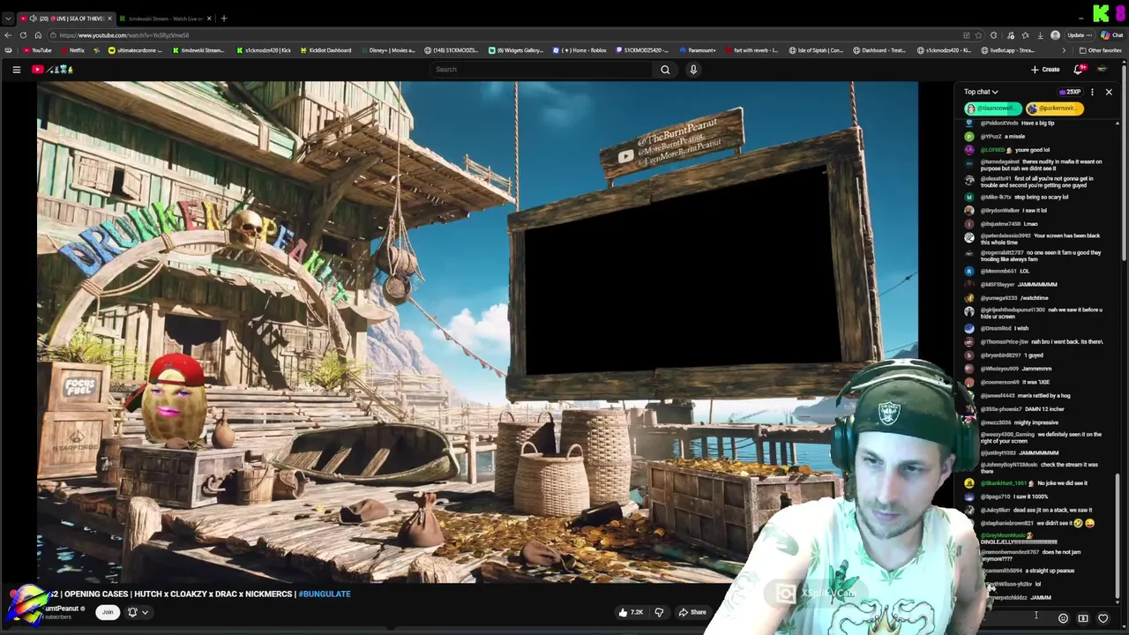Open emoji picker in chat input

coord(1063,618)
